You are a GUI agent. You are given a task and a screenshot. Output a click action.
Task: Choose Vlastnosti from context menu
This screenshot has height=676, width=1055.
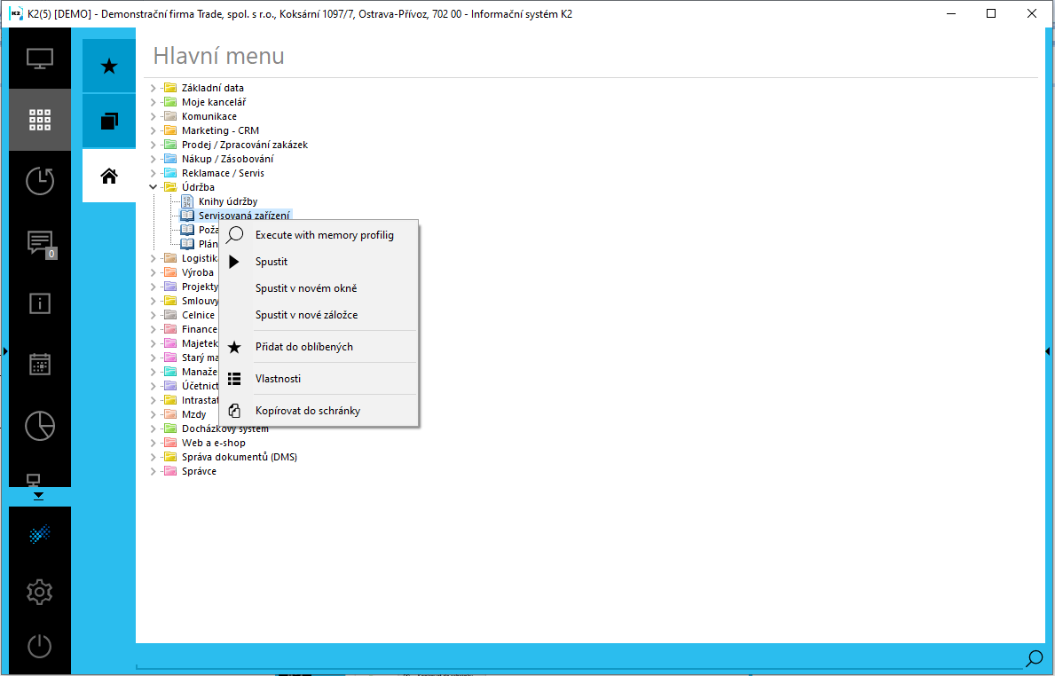tap(319, 379)
